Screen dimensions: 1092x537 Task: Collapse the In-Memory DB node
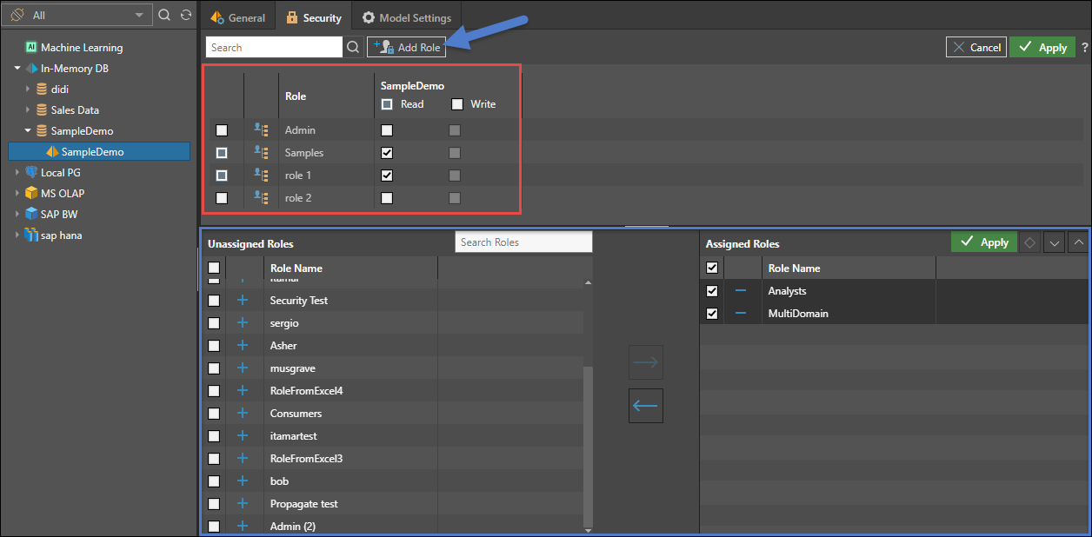17,69
